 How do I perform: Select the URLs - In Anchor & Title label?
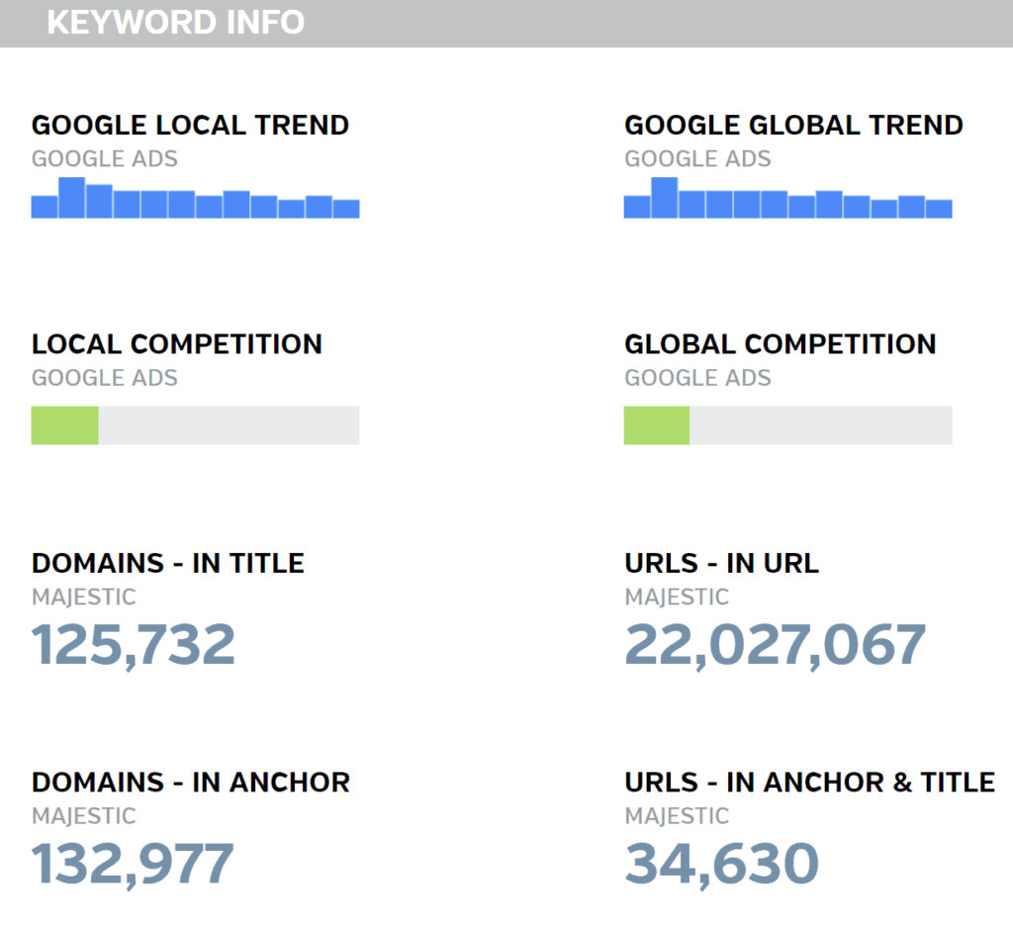click(809, 782)
